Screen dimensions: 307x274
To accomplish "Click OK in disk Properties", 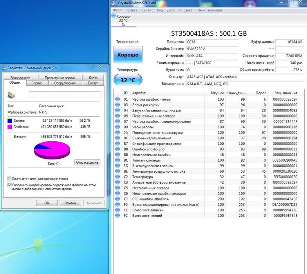I will pos(47,203).
